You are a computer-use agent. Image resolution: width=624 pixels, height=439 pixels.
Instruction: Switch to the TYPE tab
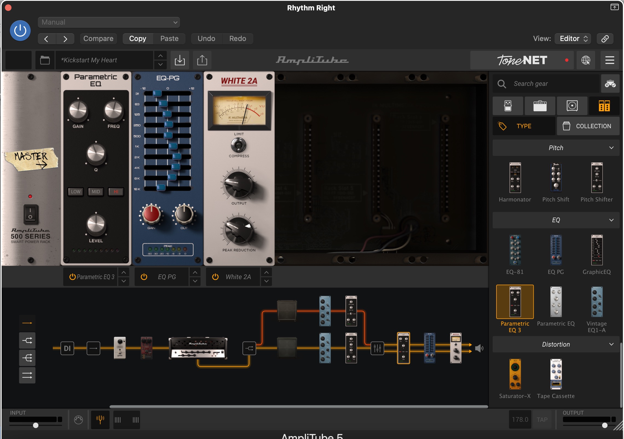[524, 126]
